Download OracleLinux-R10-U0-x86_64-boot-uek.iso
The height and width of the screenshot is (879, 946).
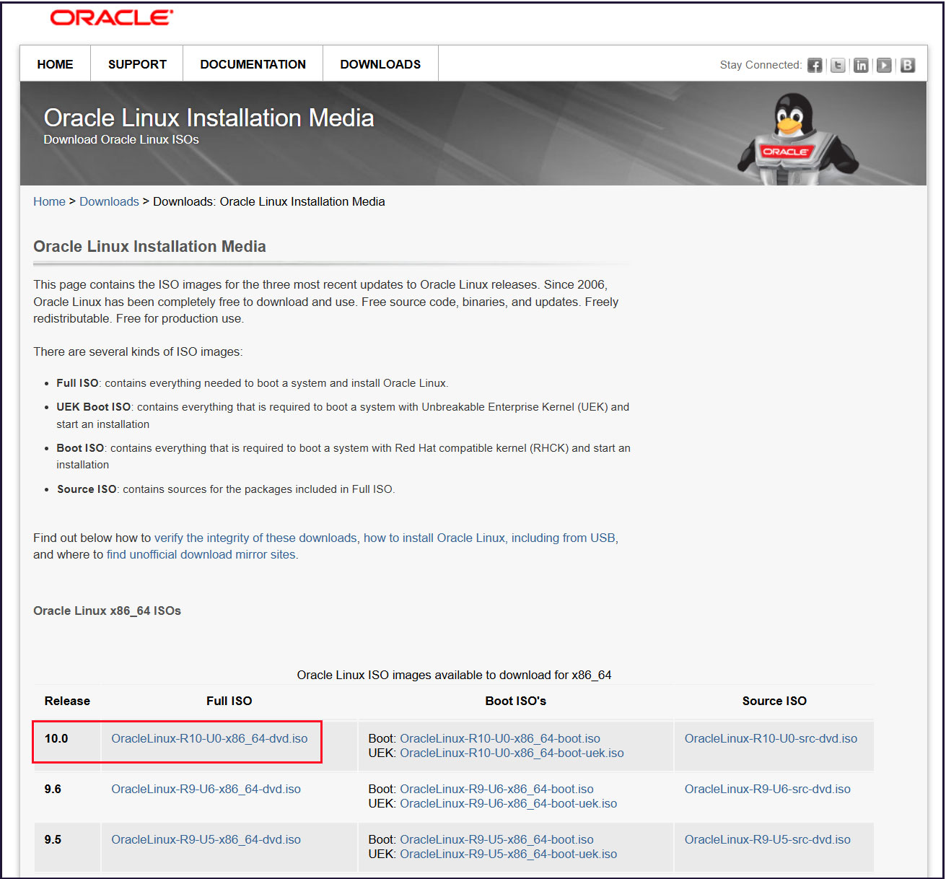(x=512, y=753)
